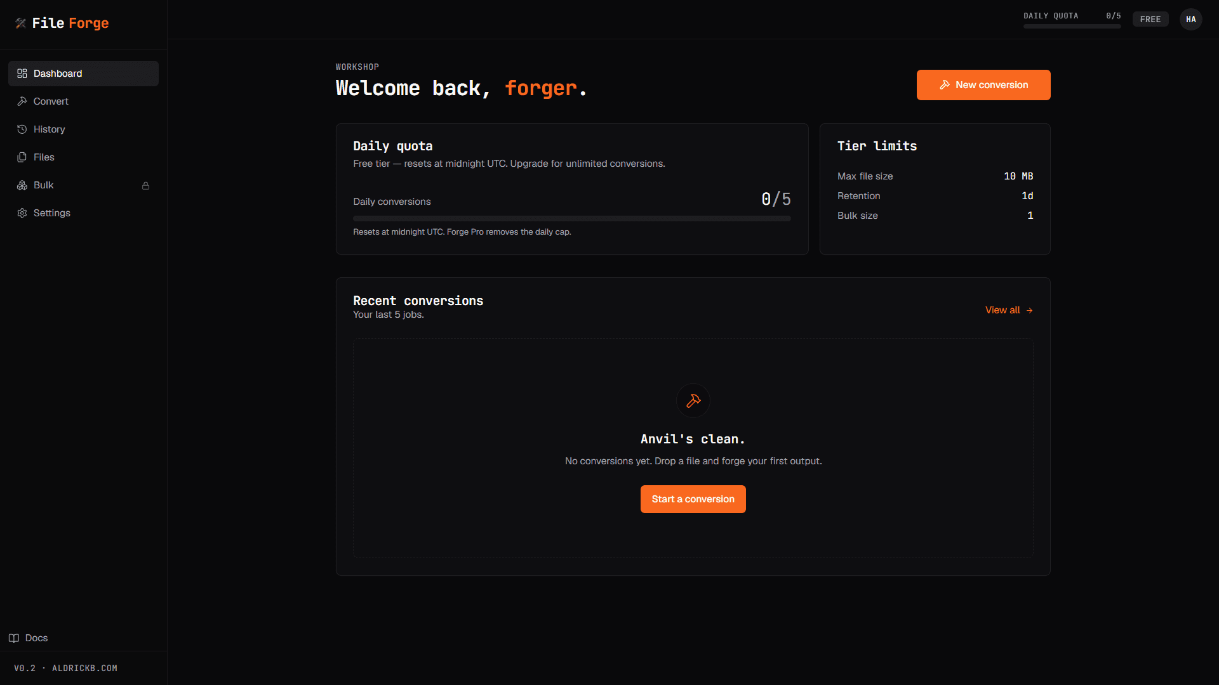1219x685 pixels.
Task: Click the Retention label
Action: (859, 196)
